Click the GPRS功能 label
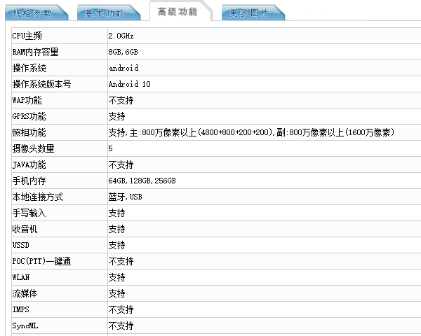 coord(29,116)
